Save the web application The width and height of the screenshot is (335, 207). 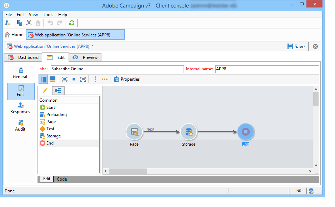[x=296, y=46]
